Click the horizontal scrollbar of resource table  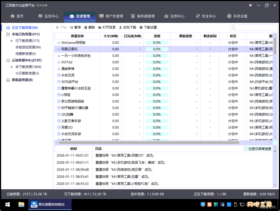148,143
